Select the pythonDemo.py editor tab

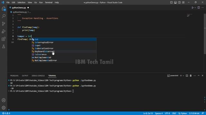coord(19,8)
